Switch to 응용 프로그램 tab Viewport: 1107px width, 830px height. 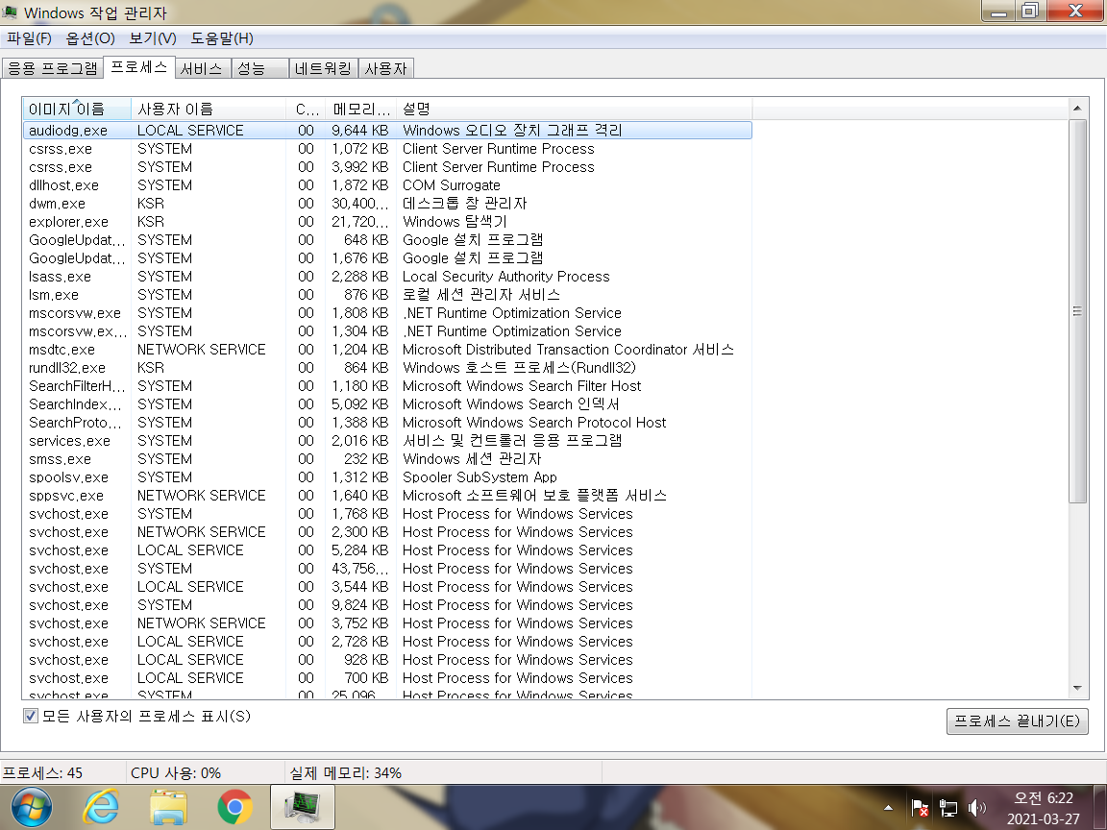tap(52, 68)
